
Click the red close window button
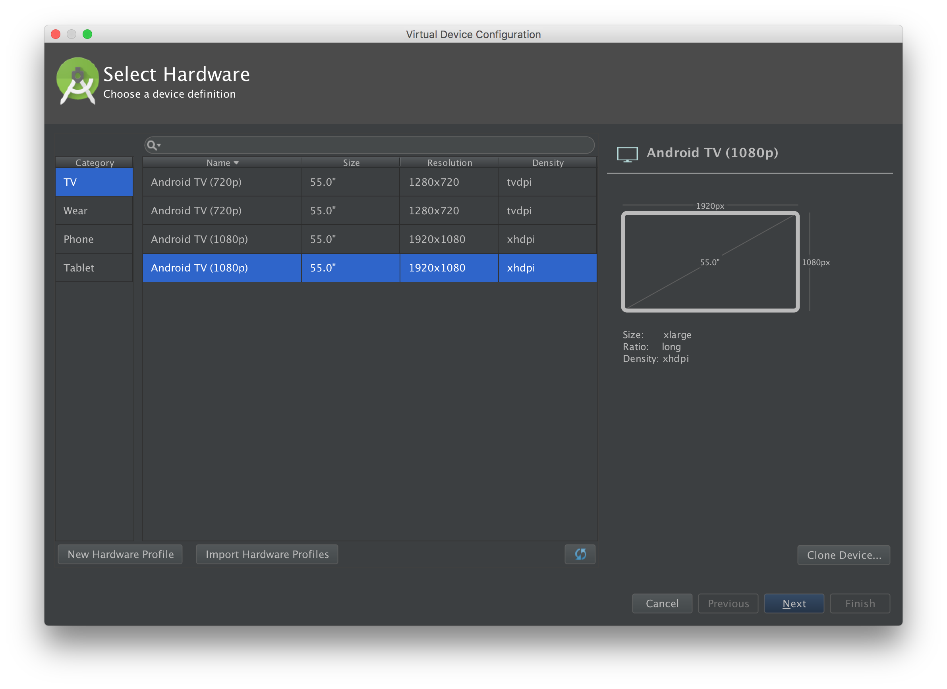coord(56,34)
